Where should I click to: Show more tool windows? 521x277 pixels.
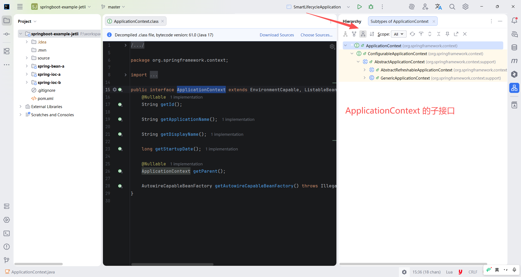click(x=7, y=65)
